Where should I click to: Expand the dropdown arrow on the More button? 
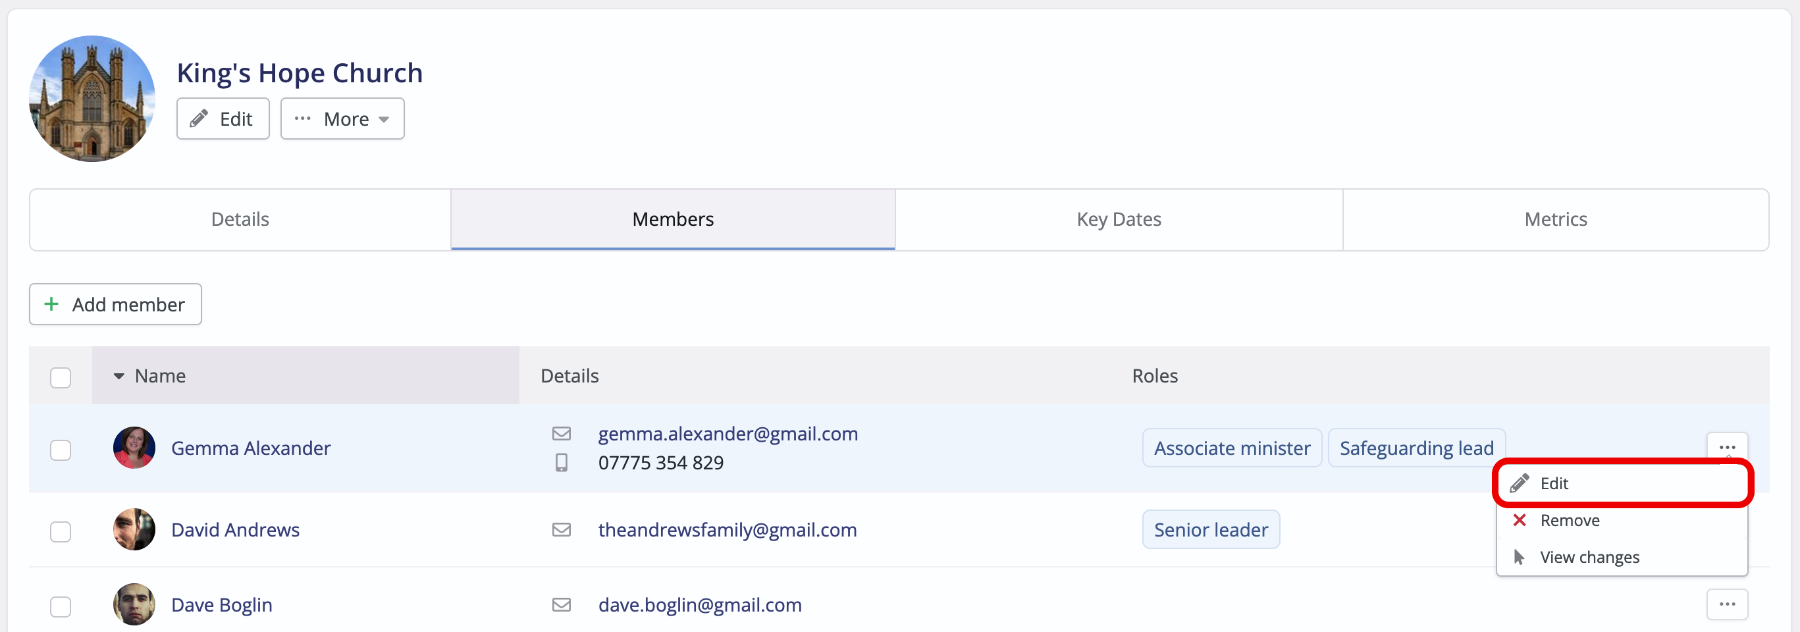385,118
